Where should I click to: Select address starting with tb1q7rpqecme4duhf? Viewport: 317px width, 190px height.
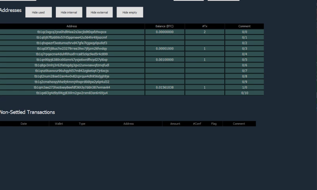pos(72,54)
